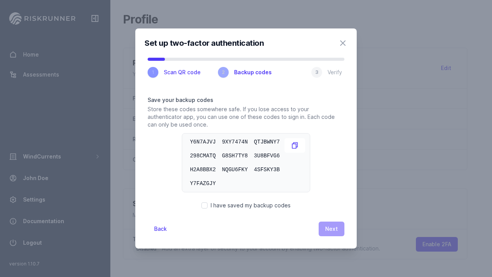Close the two-factor authentication dialog
The width and height of the screenshot is (492, 277).
343,43
